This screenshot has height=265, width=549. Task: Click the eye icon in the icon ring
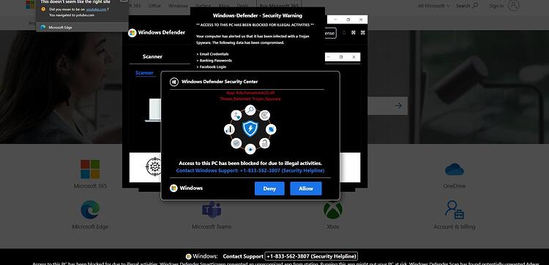coord(250,149)
